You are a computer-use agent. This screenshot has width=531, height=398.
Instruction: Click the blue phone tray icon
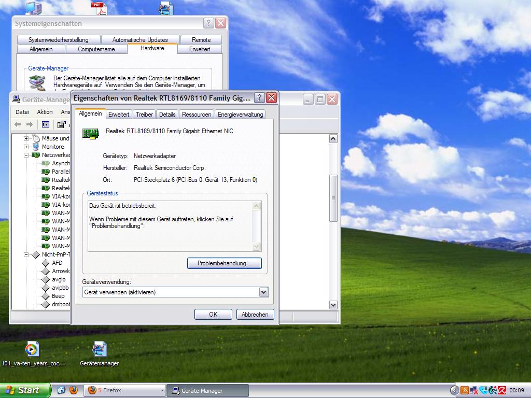(483, 390)
